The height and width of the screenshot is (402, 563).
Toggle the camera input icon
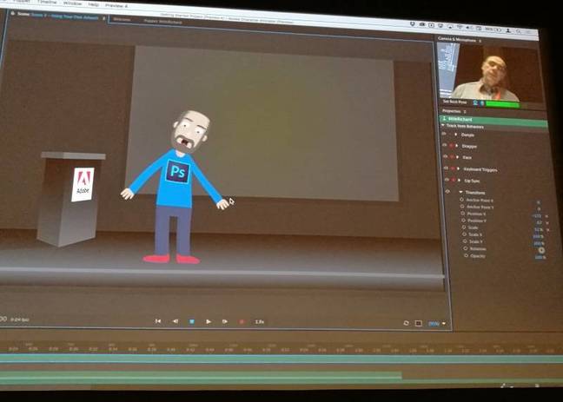click(475, 103)
